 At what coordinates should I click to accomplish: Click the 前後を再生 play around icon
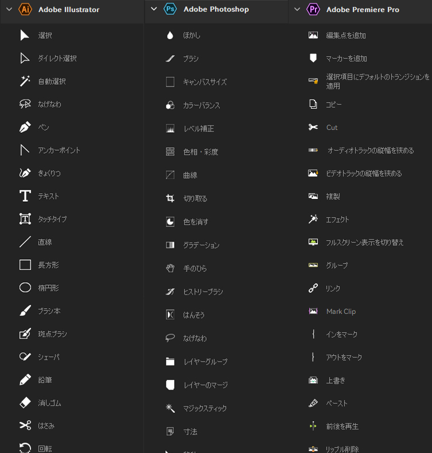(x=313, y=426)
